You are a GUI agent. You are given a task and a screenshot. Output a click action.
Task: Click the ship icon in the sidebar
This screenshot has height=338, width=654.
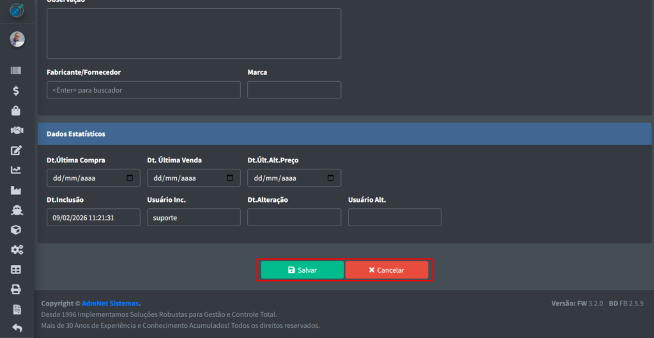[17, 210]
